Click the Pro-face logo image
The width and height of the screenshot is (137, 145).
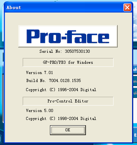(68, 36)
